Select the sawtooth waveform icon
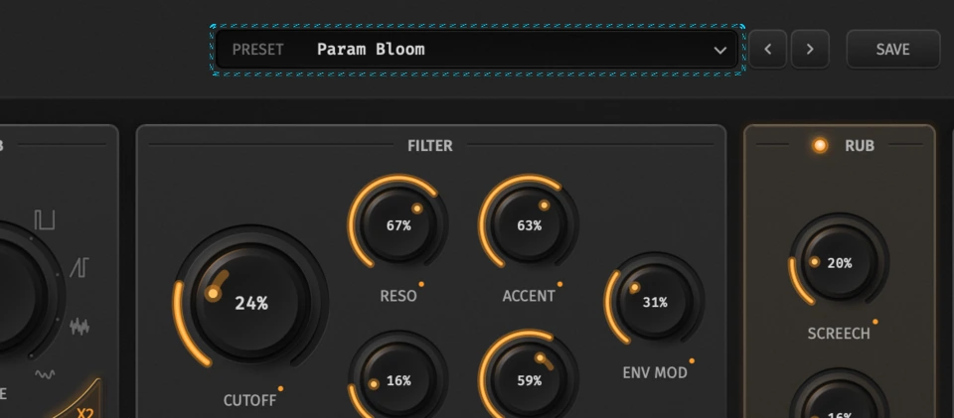The width and height of the screenshot is (954, 418). [79, 267]
